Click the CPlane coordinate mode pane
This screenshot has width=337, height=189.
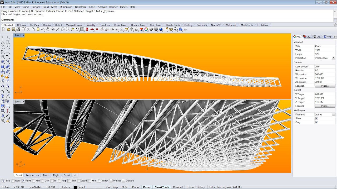pyautogui.click(x=6, y=187)
